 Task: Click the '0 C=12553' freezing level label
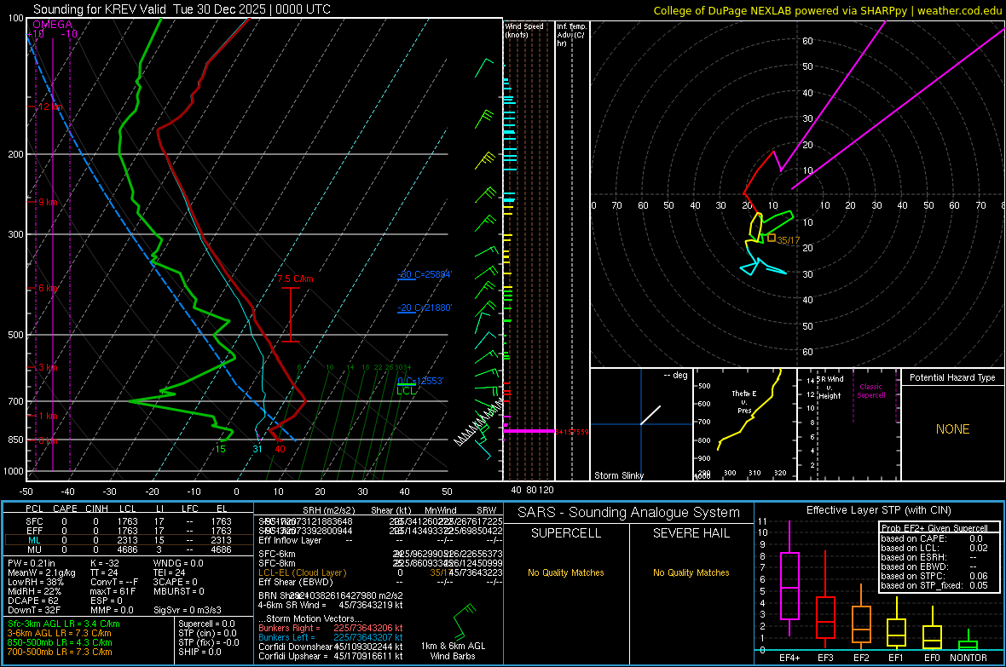coord(420,381)
